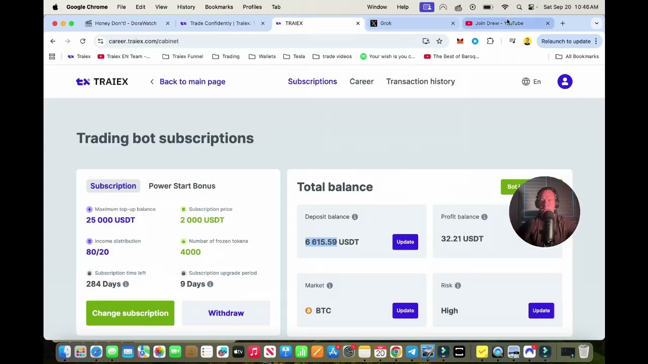Open the apps grid in bookmarks bar

(52, 57)
